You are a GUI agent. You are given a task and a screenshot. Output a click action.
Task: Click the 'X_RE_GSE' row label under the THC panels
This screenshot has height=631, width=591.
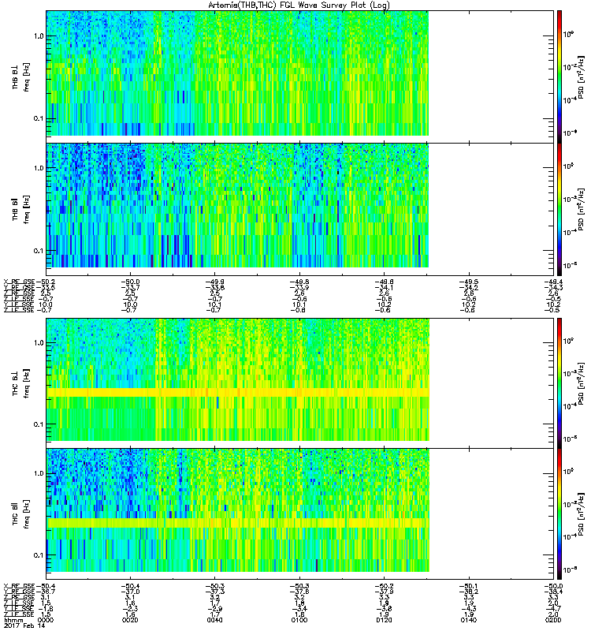click(19, 586)
